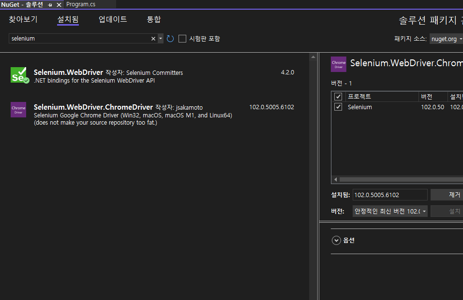463x300 pixels.
Task: Click the Selenium.WebDriver.Chrom details panel title
Action: click(x=406, y=63)
